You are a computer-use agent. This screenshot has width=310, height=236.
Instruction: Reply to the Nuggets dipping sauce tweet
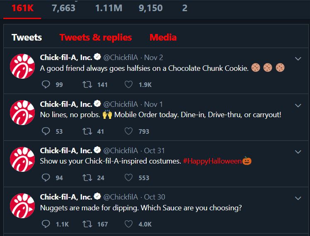point(46,224)
